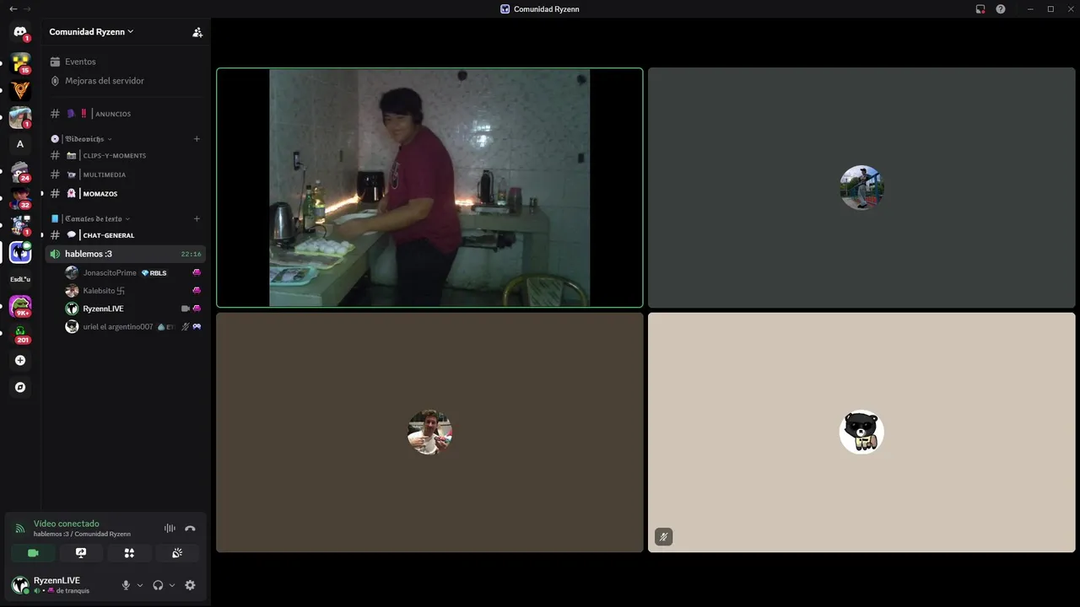Screen dimensions: 1080x607
Task: Click the Add a Server plus icon
Action: click(x=20, y=360)
